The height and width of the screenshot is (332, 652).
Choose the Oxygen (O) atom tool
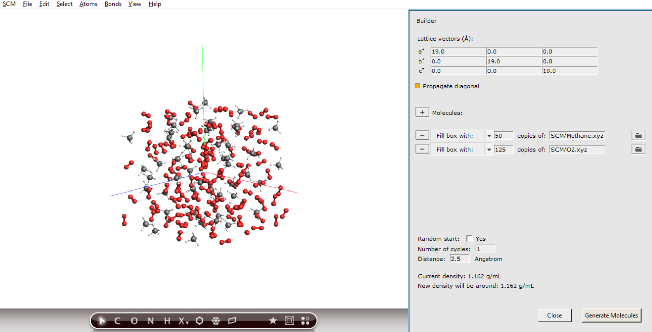click(x=134, y=321)
